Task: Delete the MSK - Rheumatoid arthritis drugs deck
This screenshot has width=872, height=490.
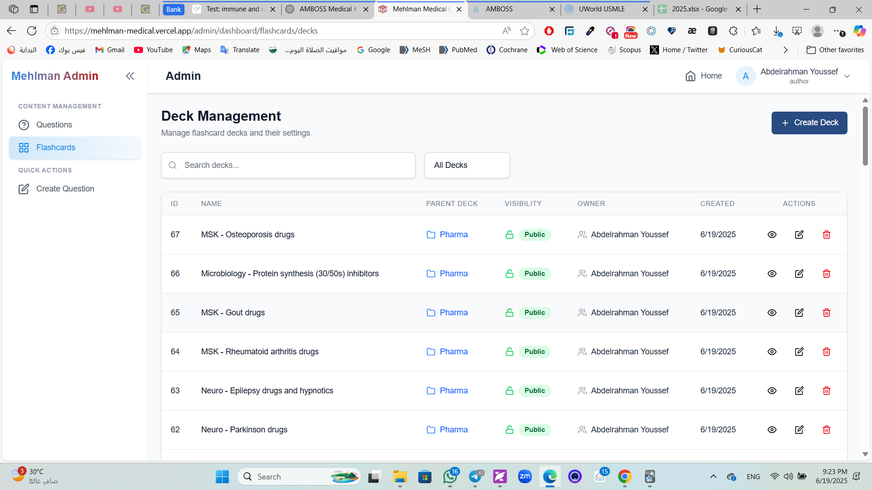Action: tap(826, 352)
